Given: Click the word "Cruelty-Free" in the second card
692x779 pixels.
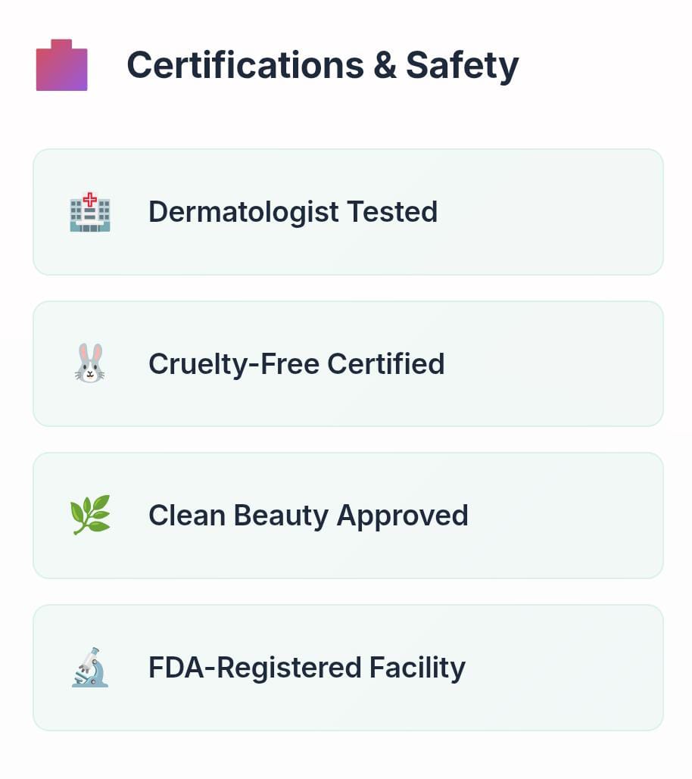Looking at the screenshot, I should point(233,364).
